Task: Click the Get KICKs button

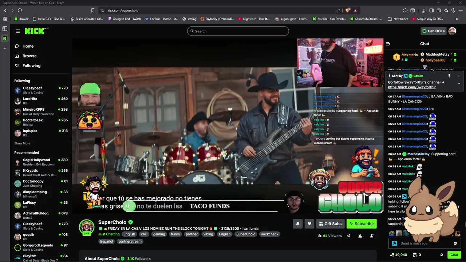Action: point(433,31)
